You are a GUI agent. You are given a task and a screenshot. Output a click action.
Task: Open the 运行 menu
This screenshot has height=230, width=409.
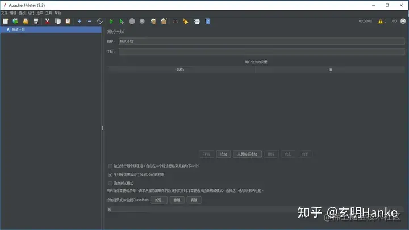coord(31,13)
